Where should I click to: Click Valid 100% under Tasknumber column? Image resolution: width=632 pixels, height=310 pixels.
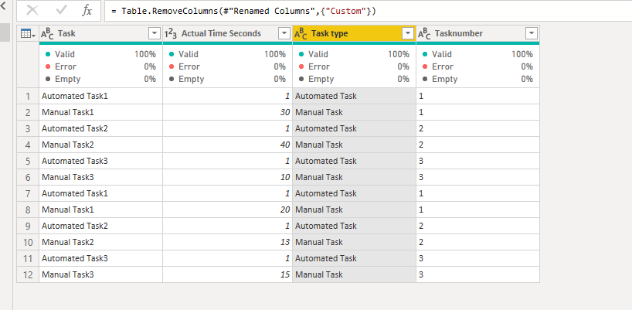click(x=478, y=54)
